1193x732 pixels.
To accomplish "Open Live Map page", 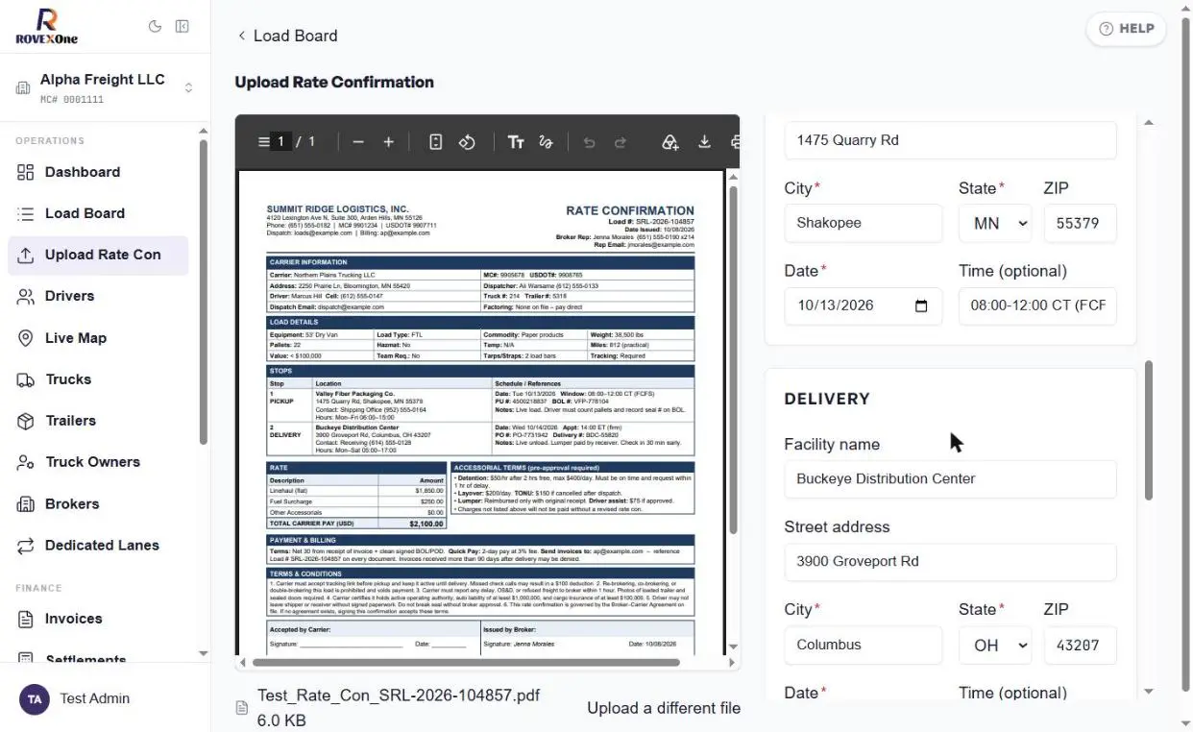I will coord(97,338).
